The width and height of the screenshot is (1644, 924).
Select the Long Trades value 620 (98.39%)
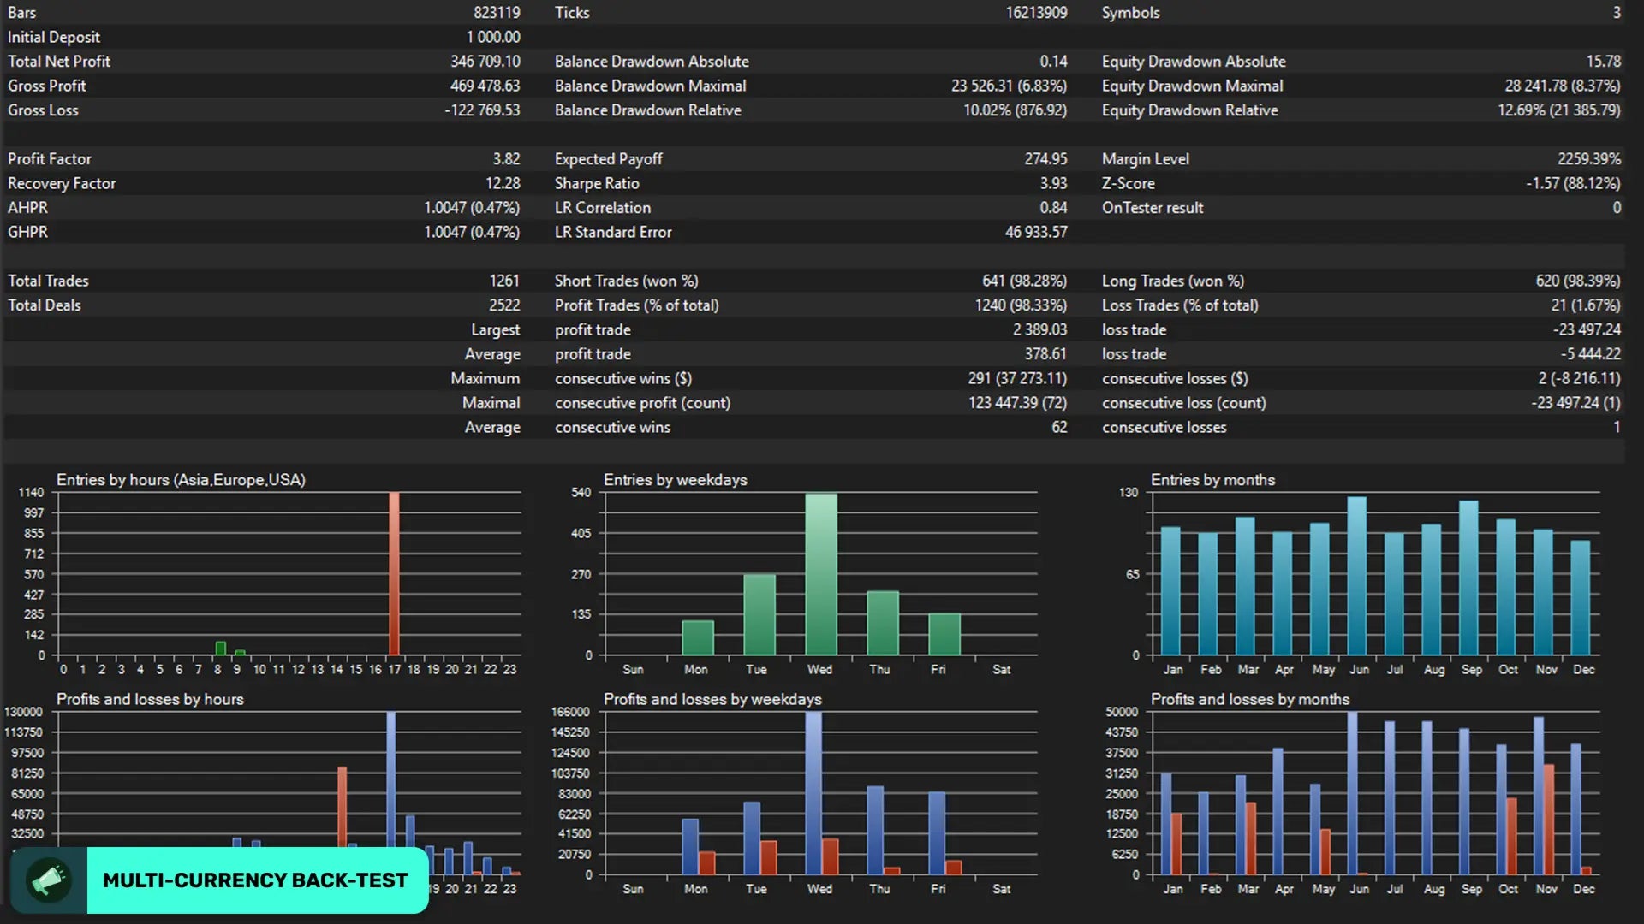pyautogui.click(x=1577, y=281)
